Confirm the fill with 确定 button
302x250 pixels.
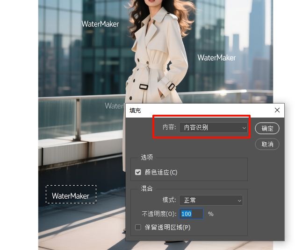[267, 128]
